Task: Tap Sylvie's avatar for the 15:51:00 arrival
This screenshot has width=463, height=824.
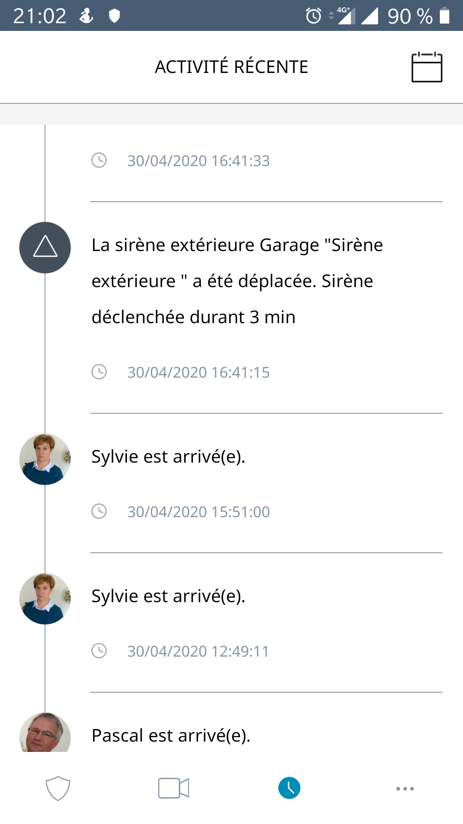Action: (x=45, y=459)
